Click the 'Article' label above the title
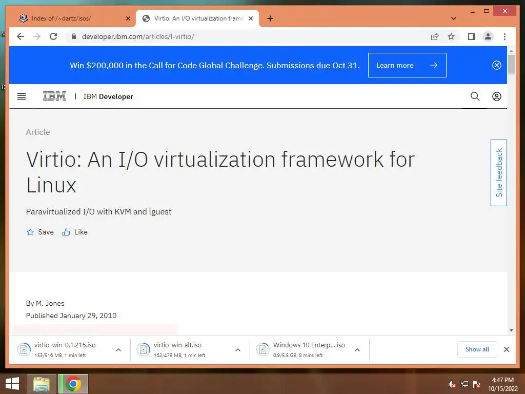The width and height of the screenshot is (525, 394). [38, 132]
